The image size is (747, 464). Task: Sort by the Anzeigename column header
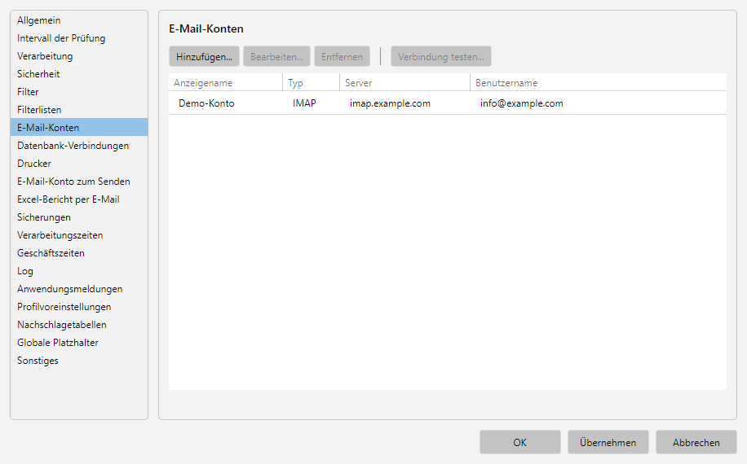[x=226, y=83]
